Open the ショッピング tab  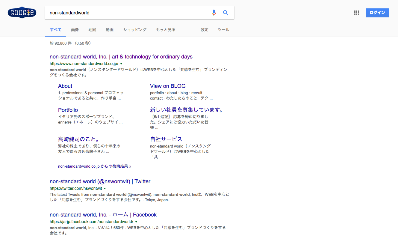tap(135, 30)
